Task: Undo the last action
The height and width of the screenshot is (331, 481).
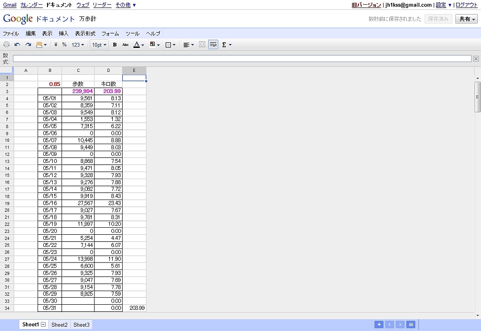Action: coord(17,45)
